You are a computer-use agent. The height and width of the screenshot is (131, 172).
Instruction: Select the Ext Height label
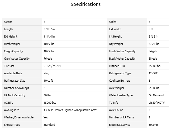coord(11,36)
